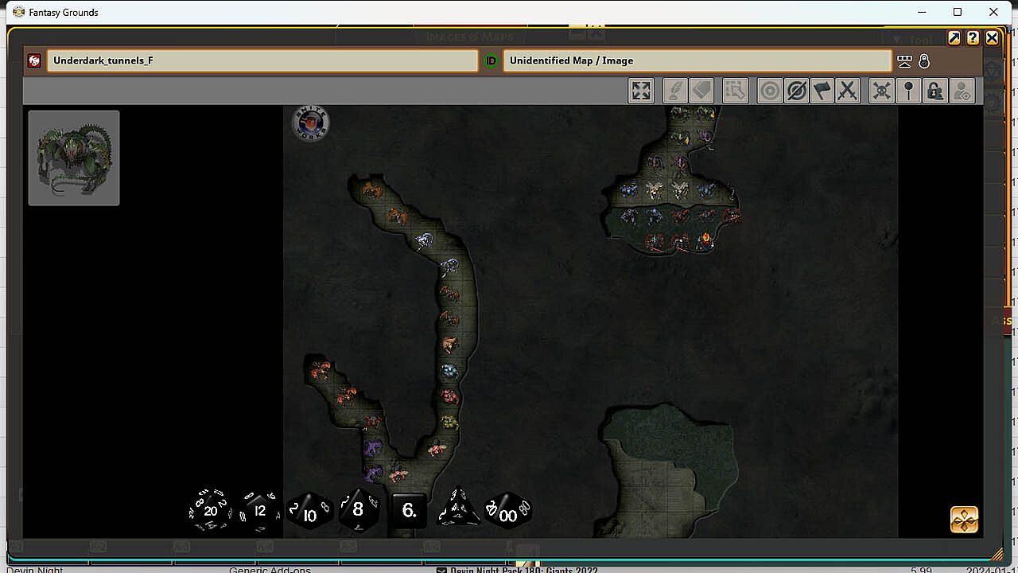Click the d8 die

358,509
